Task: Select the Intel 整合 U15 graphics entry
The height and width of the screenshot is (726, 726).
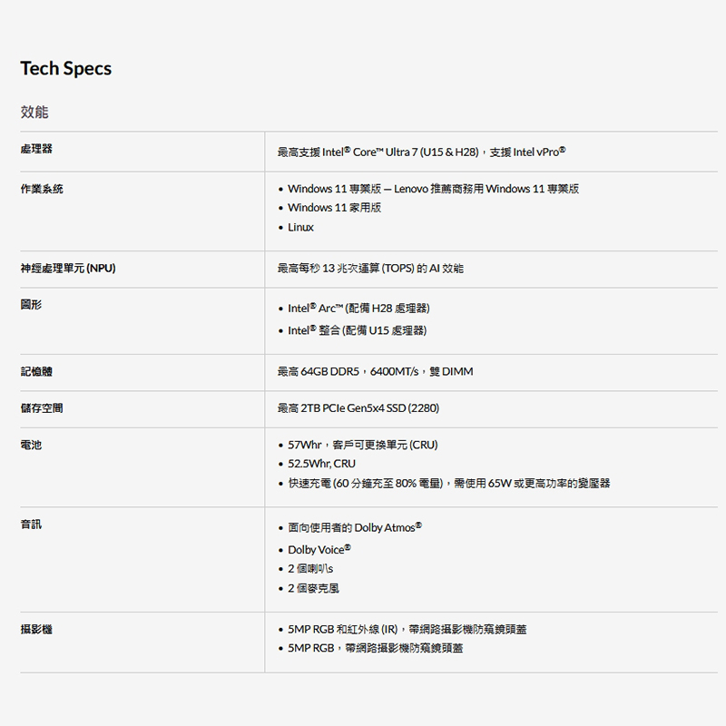Action: tap(357, 329)
